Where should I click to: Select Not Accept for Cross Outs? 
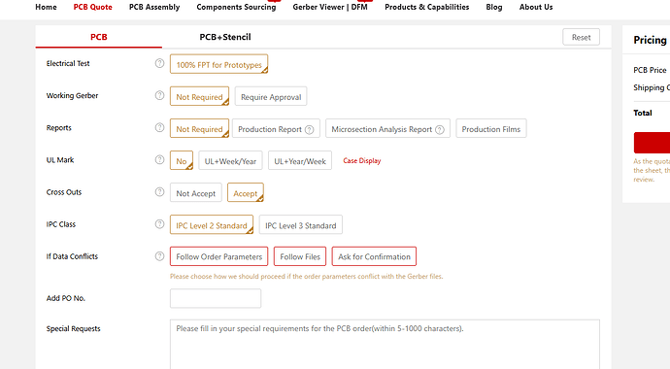196,193
